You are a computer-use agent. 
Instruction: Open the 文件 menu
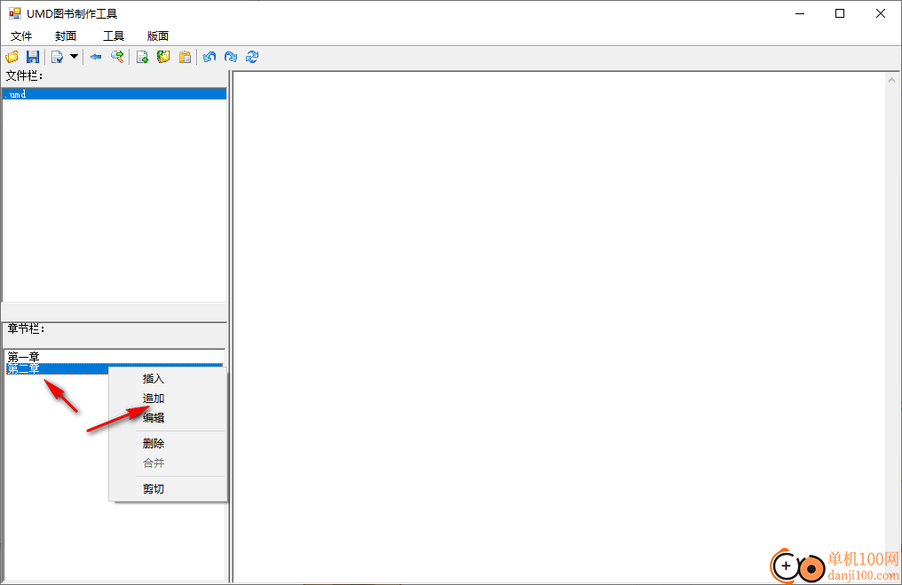tap(21, 36)
